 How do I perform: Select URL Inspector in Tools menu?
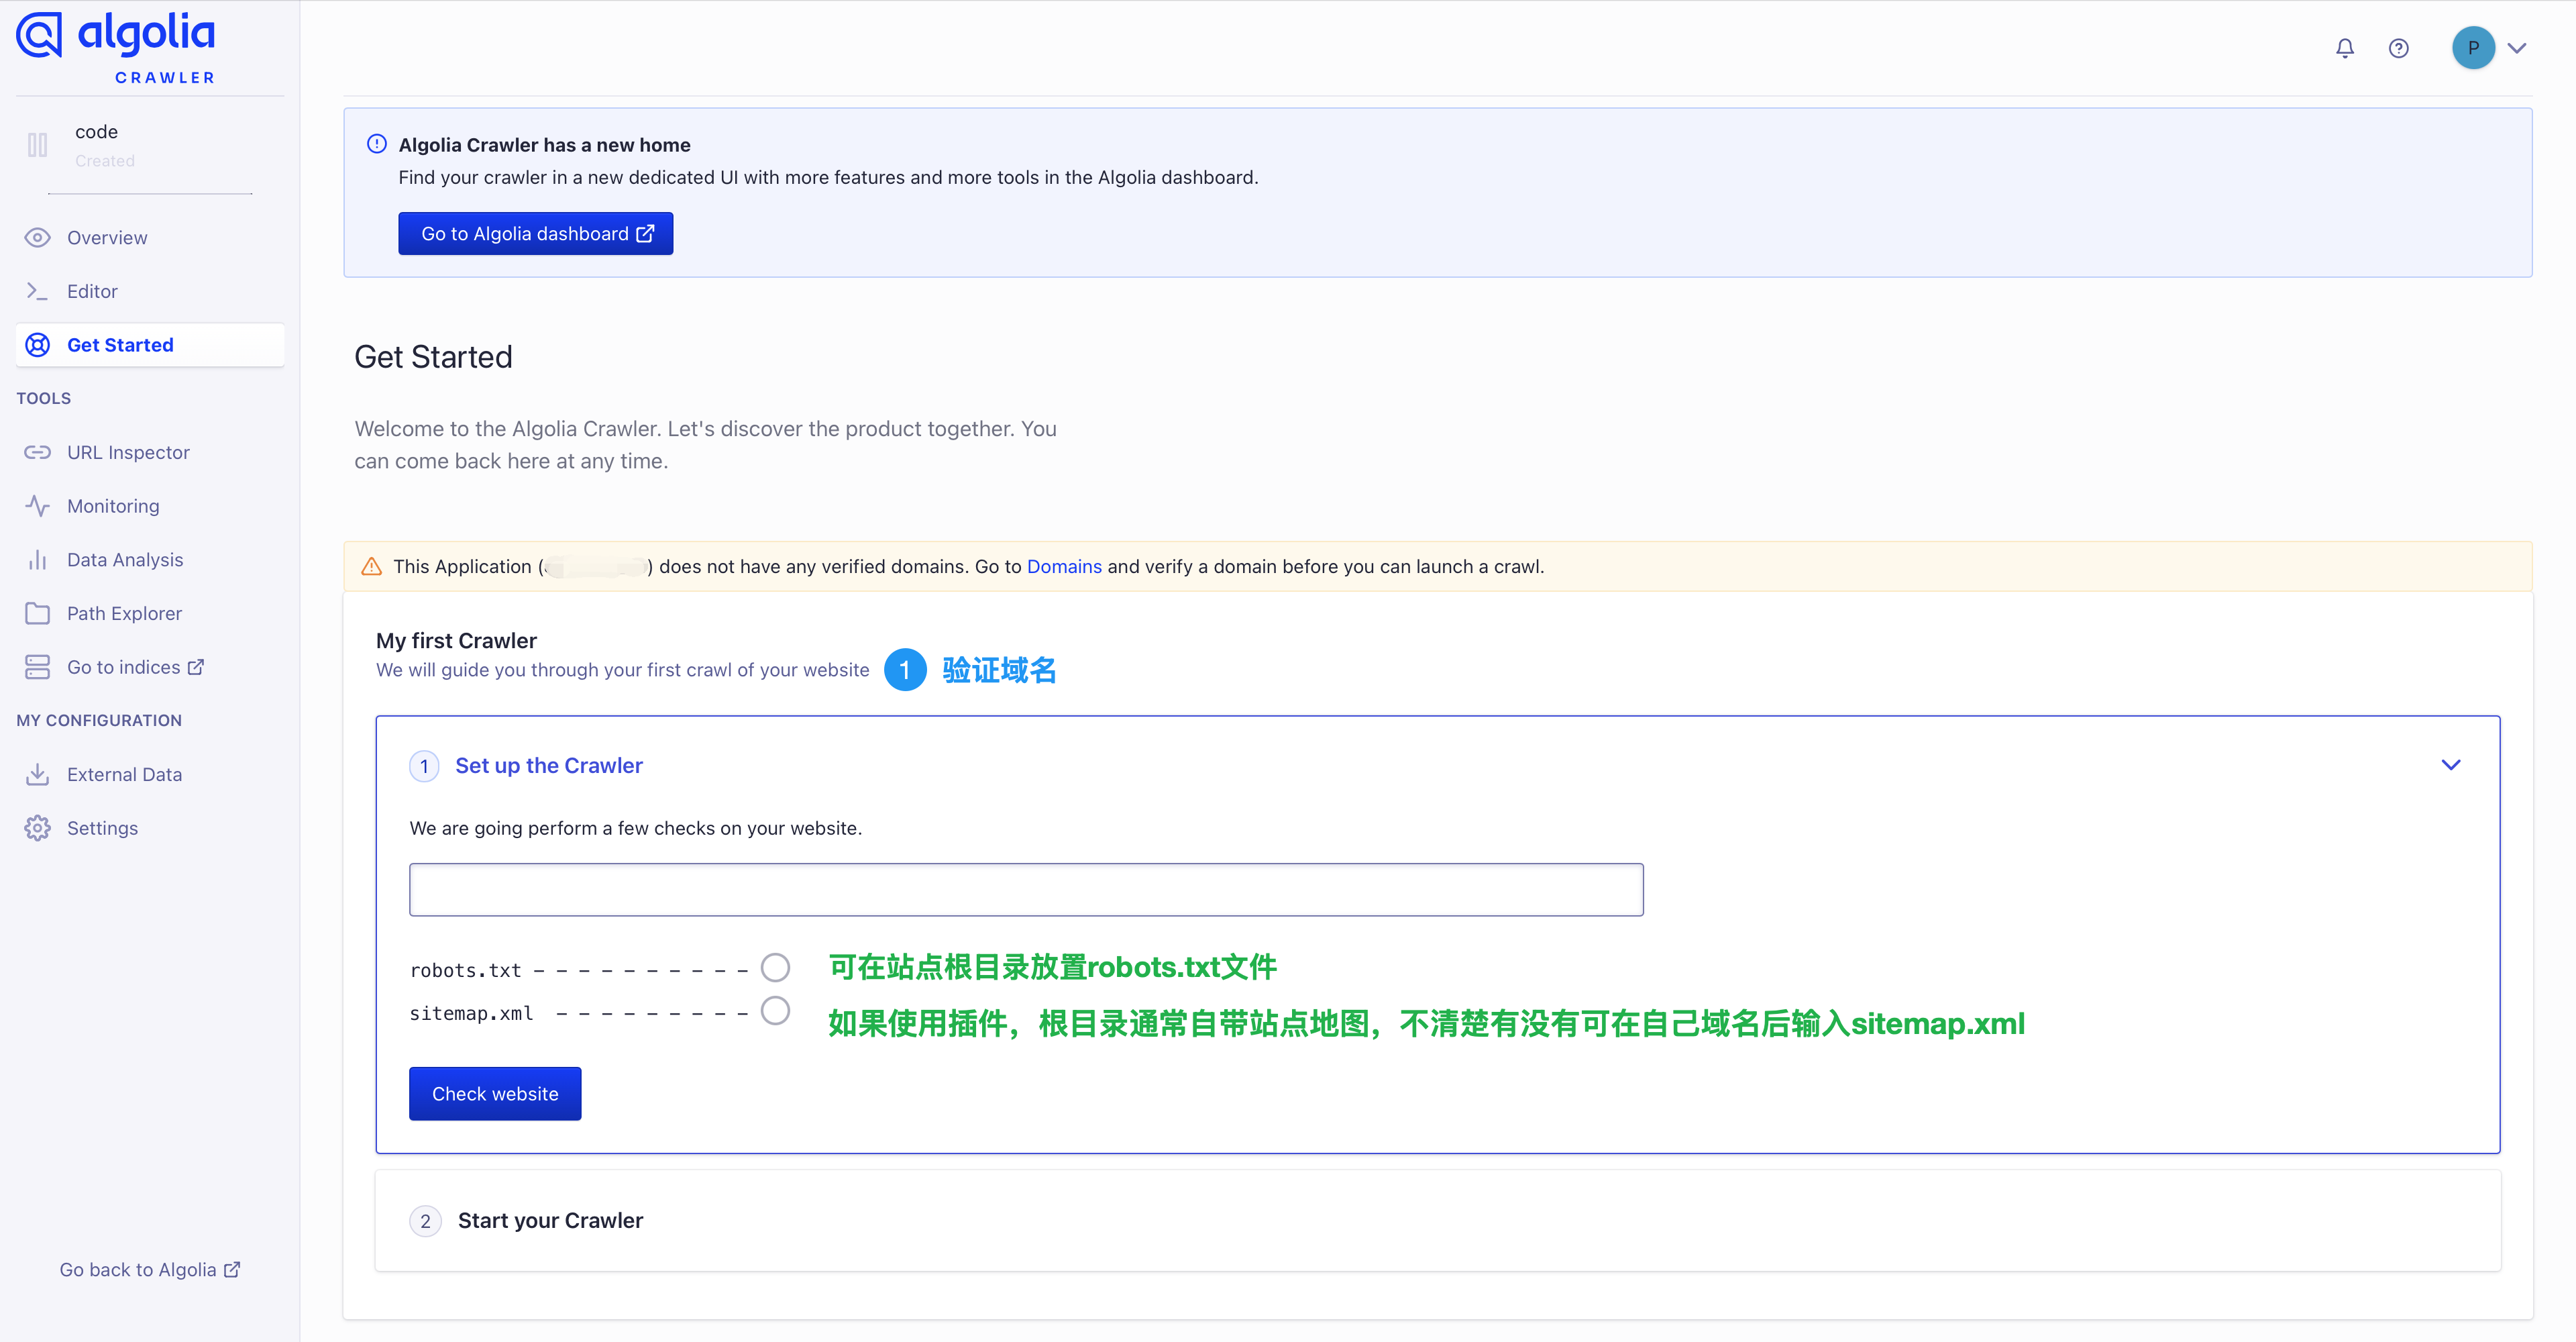[128, 453]
